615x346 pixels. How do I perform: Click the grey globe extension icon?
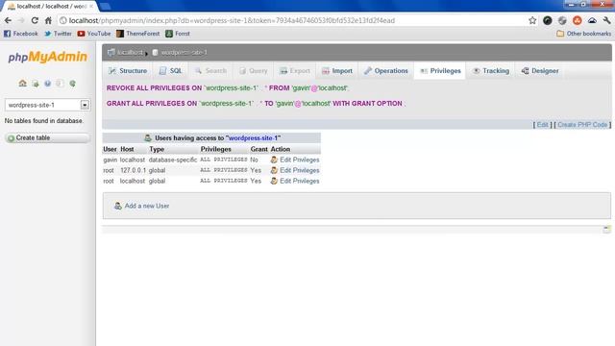tap(562, 20)
